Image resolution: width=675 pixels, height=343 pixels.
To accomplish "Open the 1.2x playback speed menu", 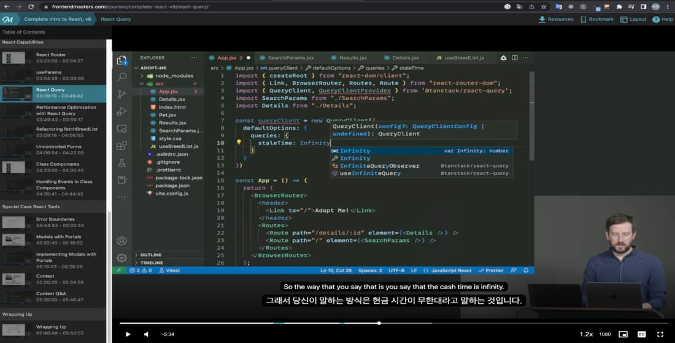I will coord(586,334).
